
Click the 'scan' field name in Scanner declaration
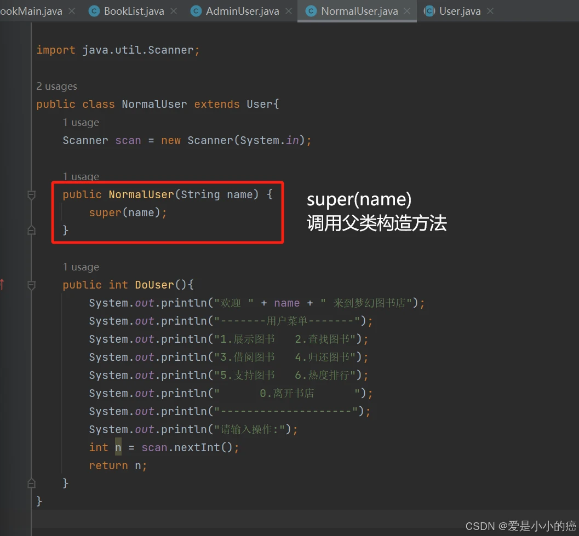[x=128, y=141]
